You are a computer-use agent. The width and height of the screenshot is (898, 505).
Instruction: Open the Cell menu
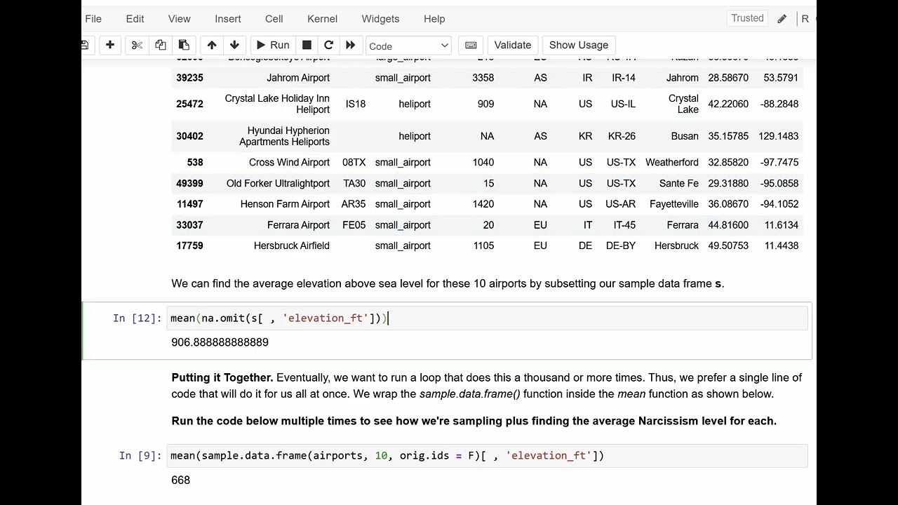[x=274, y=19]
